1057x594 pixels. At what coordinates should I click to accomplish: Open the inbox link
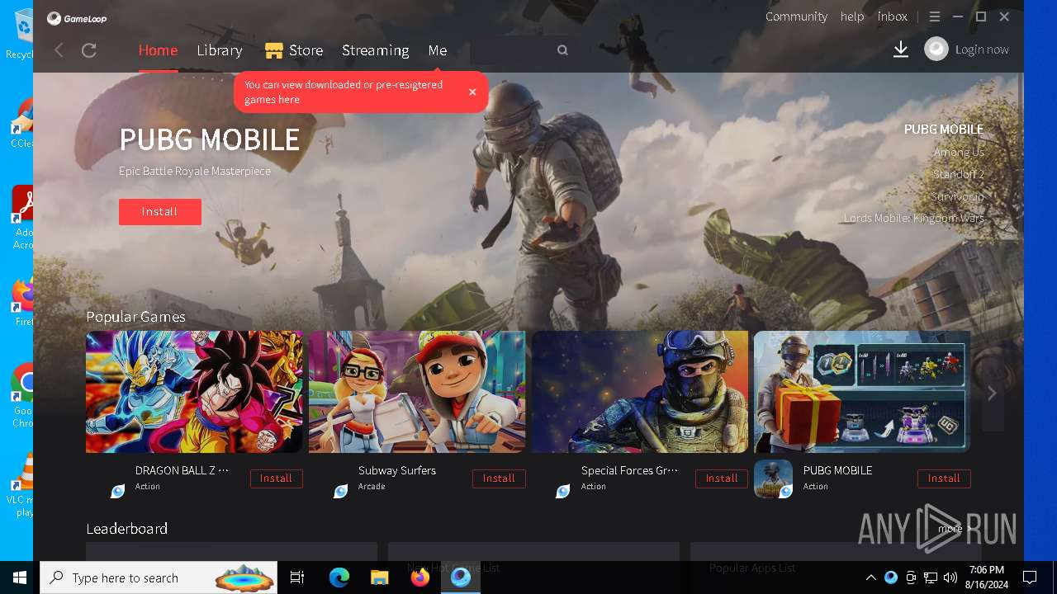click(x=893, y=16)
